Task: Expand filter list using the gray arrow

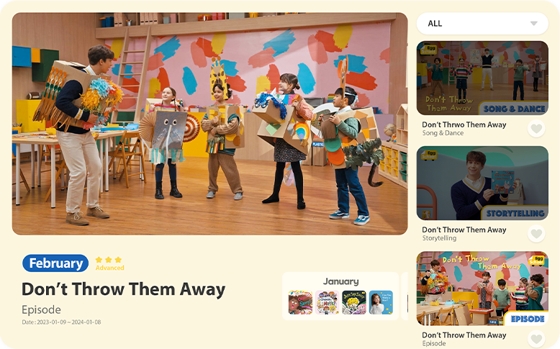Action: pos(533,24)
